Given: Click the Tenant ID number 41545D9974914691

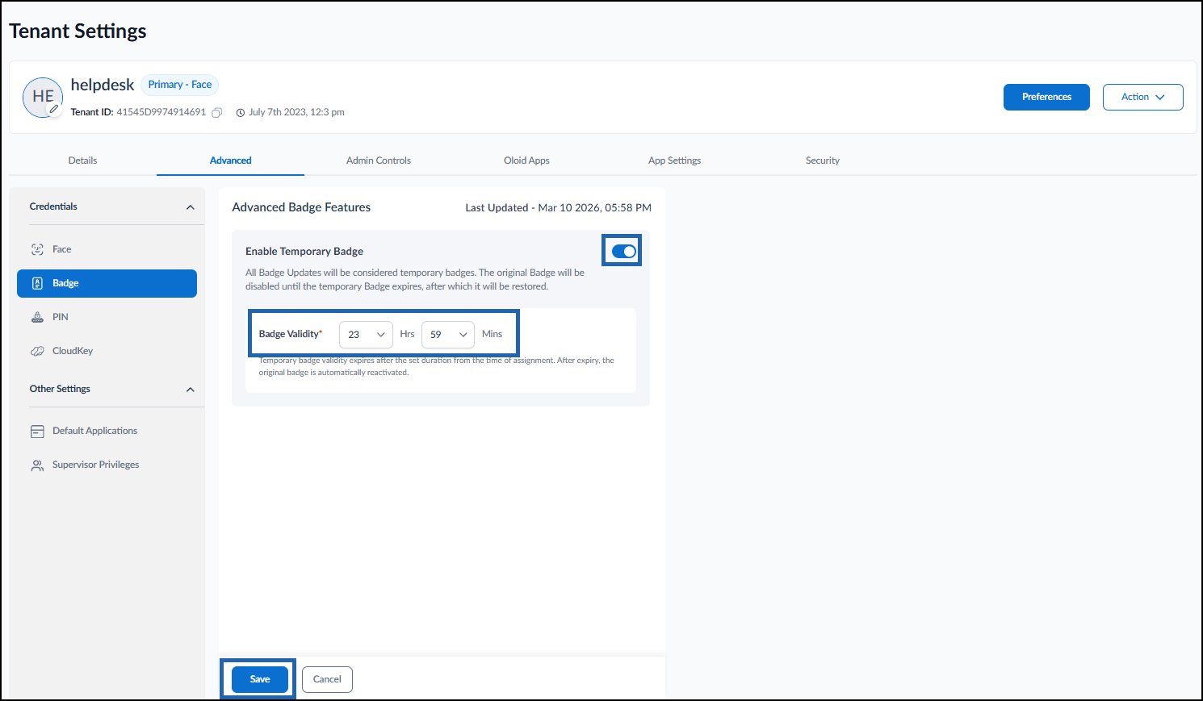Looking at the screenshot, I should pyautogui.click(x=161, y=112).
